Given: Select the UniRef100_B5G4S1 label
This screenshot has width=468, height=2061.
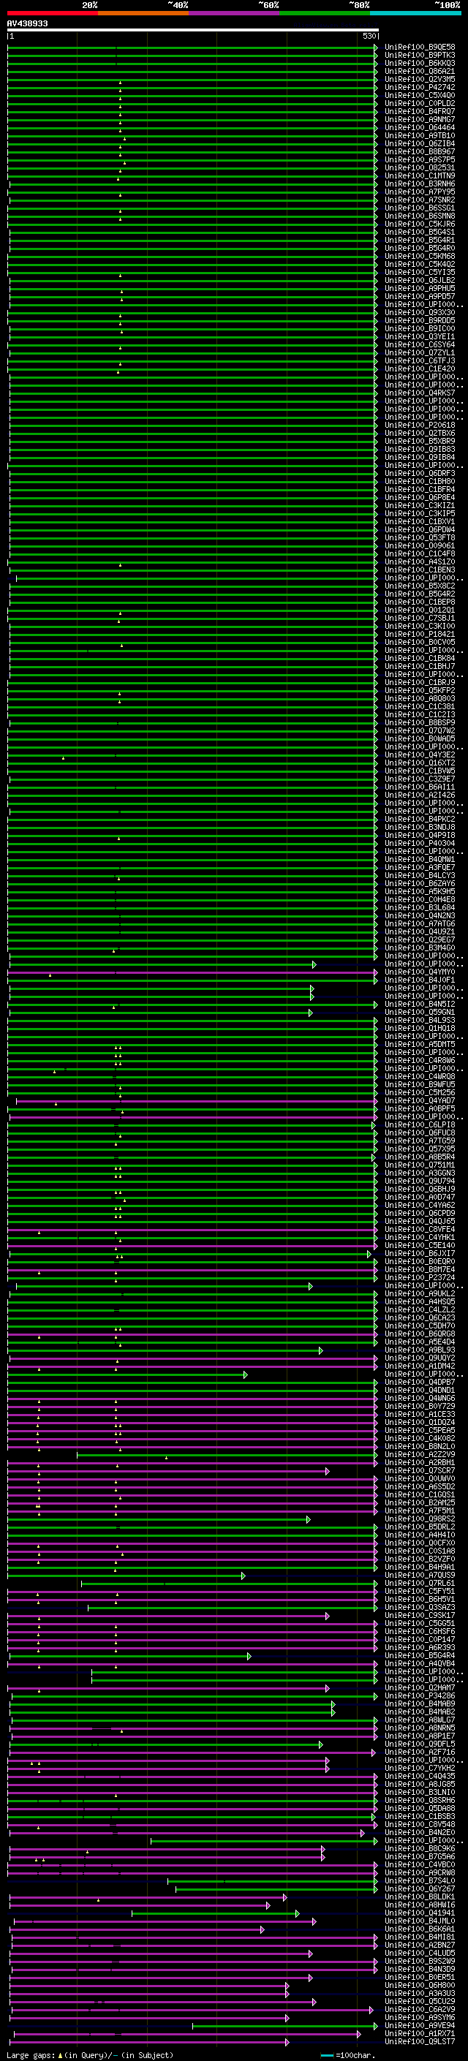Looking at the screenshot, I should (x=420, y=232).
